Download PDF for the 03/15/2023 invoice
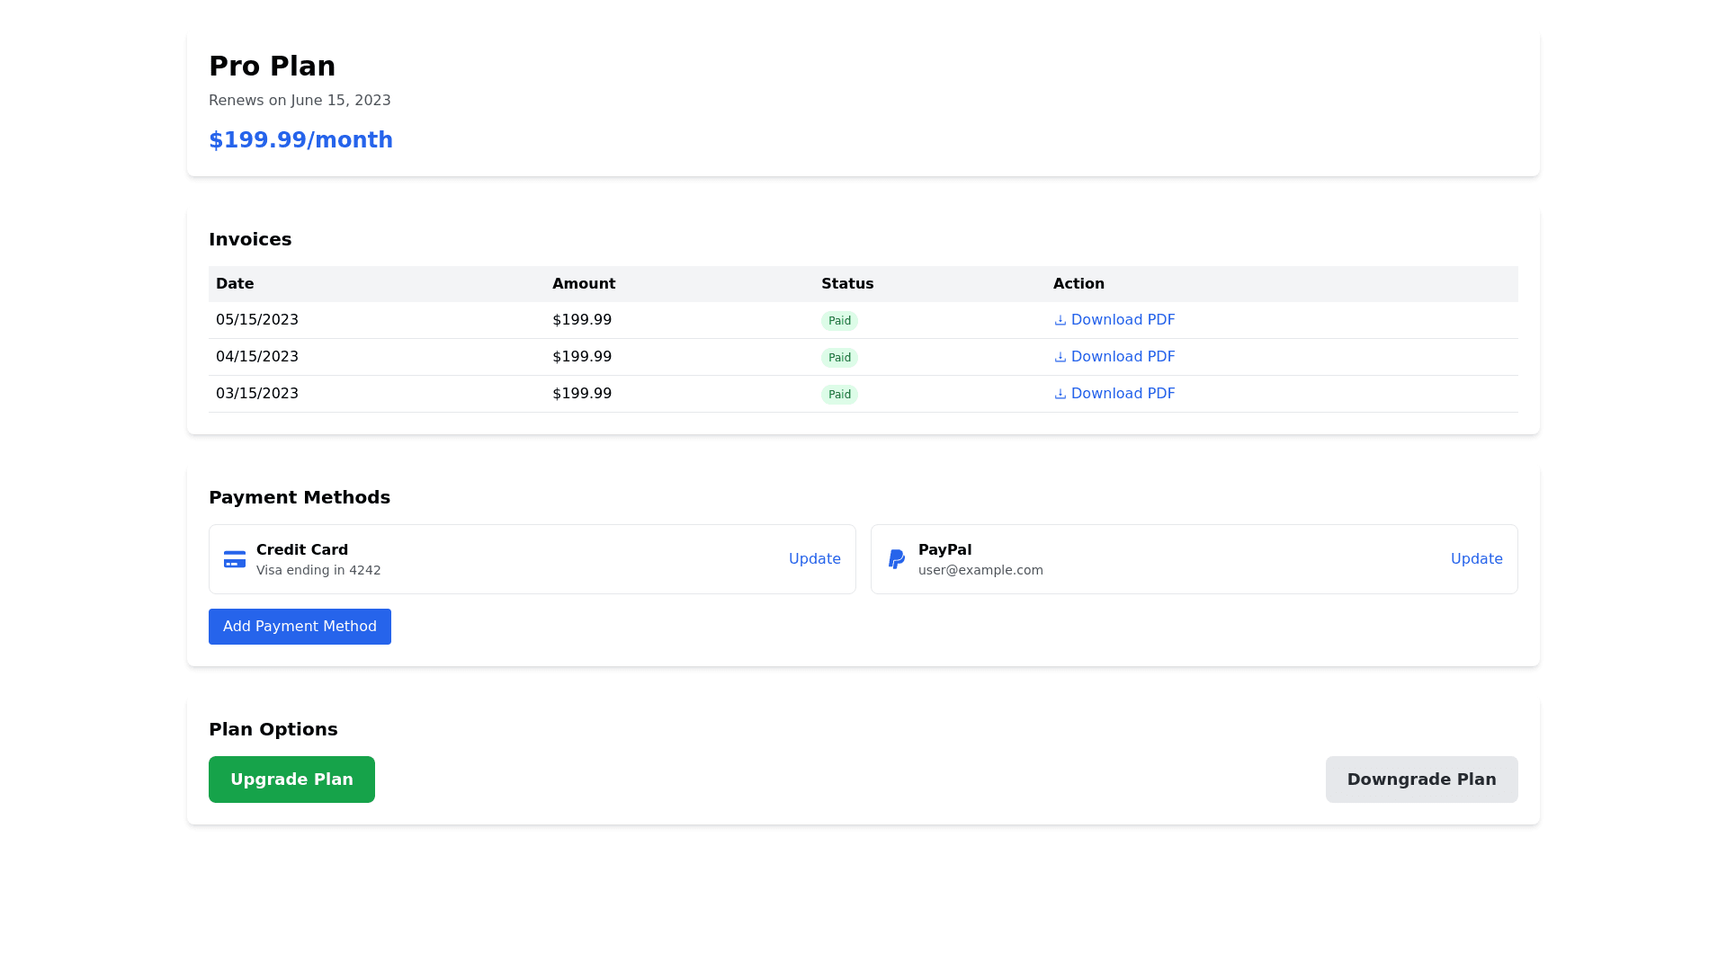The height and width of the screenshot is (971, 1727). click(x=1122, y=394)
